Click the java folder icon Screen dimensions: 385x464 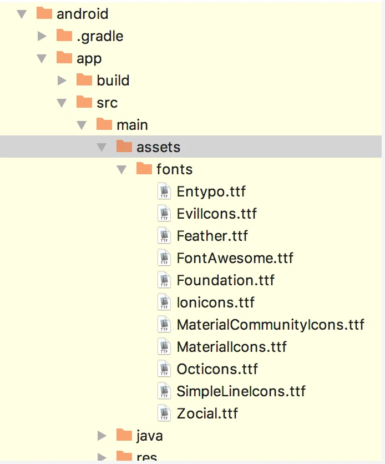click(x=124, y=435)
